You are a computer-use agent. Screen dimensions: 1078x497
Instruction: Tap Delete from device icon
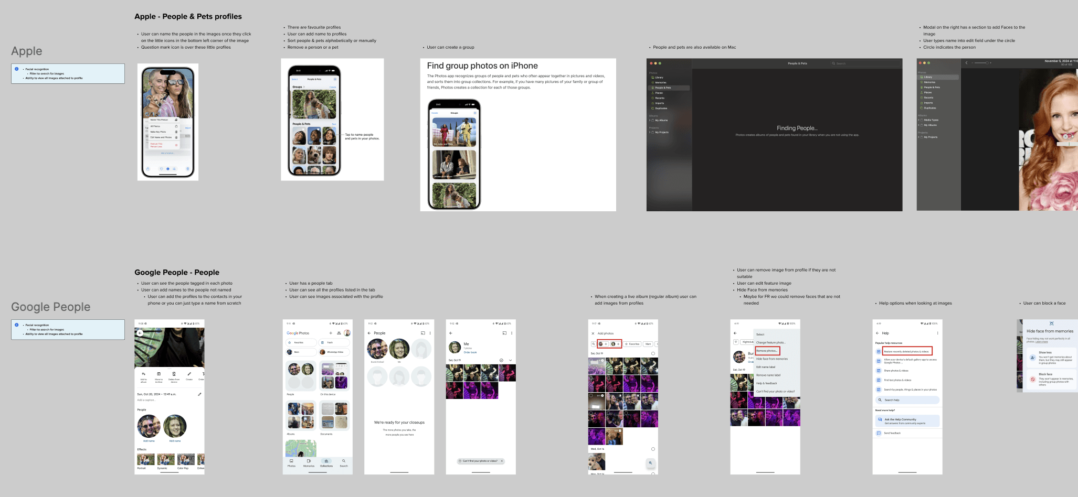pos(174,374)
